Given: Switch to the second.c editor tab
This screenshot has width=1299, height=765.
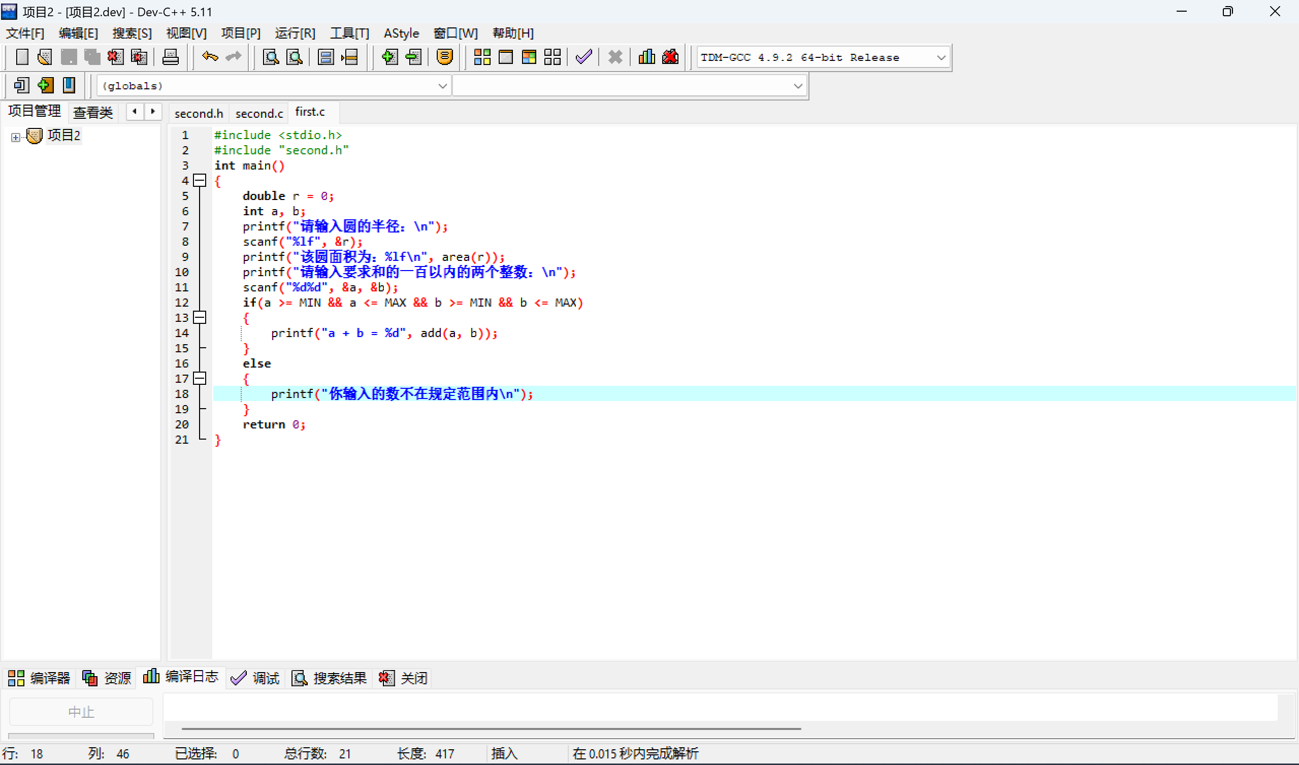Looking at the screenshot, I should point(259,113).
